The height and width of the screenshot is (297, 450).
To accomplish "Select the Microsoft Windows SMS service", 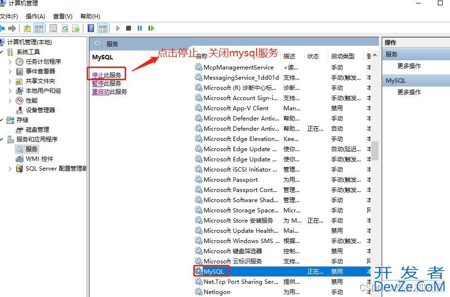I will click(282, 241).
